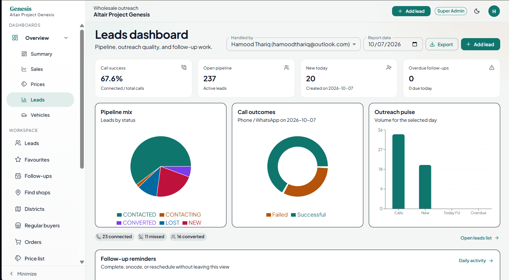Click the Orders shopping cart icon
This screenshot has height=280, width=509.
tap(18, 242)
